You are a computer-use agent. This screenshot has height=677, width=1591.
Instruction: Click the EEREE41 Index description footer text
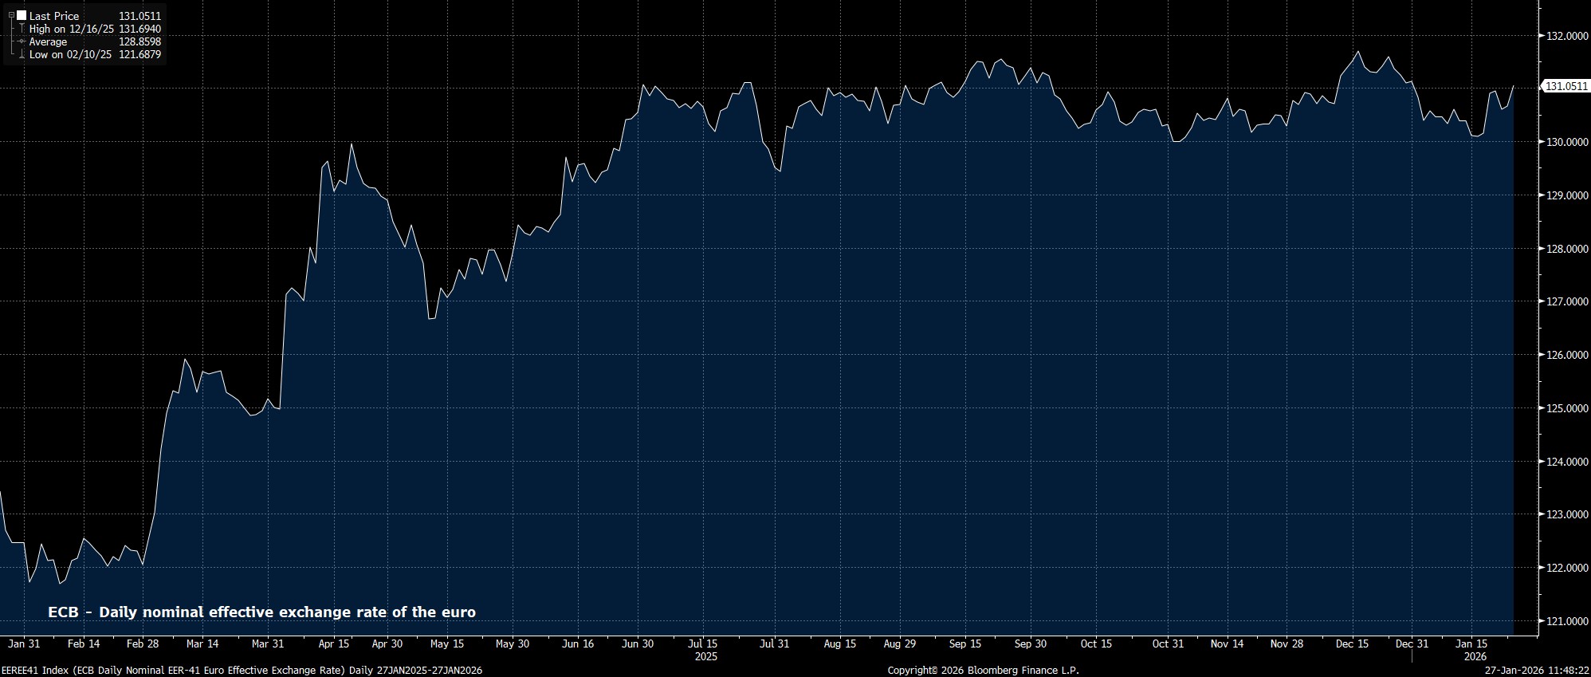click(x=241, y=671)
